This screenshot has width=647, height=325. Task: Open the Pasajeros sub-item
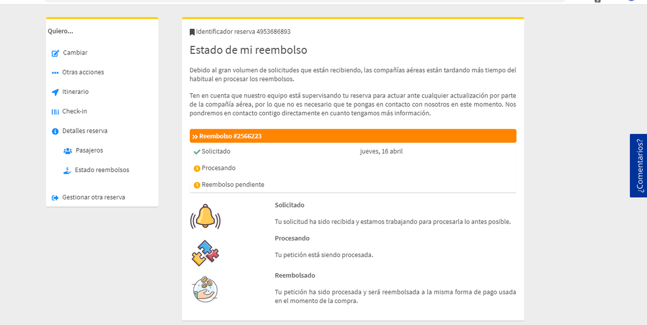coord(90,150)
